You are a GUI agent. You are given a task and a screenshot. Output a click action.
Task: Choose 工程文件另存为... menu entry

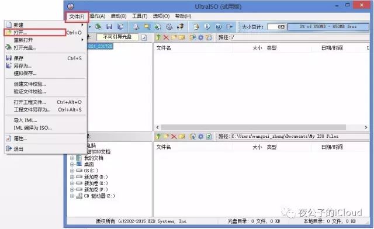click(45, 109)
